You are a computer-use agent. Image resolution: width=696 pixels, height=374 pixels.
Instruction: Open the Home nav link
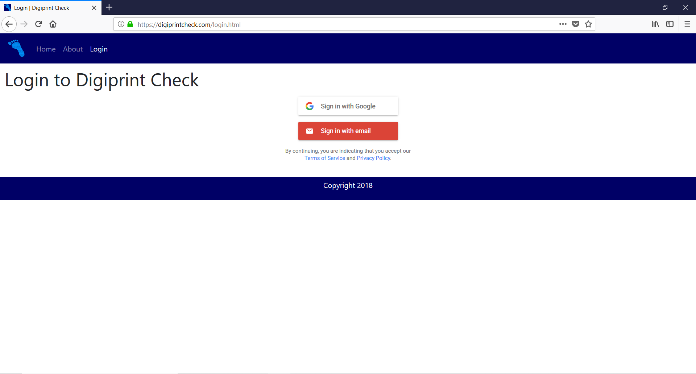[x=46, y=49]
